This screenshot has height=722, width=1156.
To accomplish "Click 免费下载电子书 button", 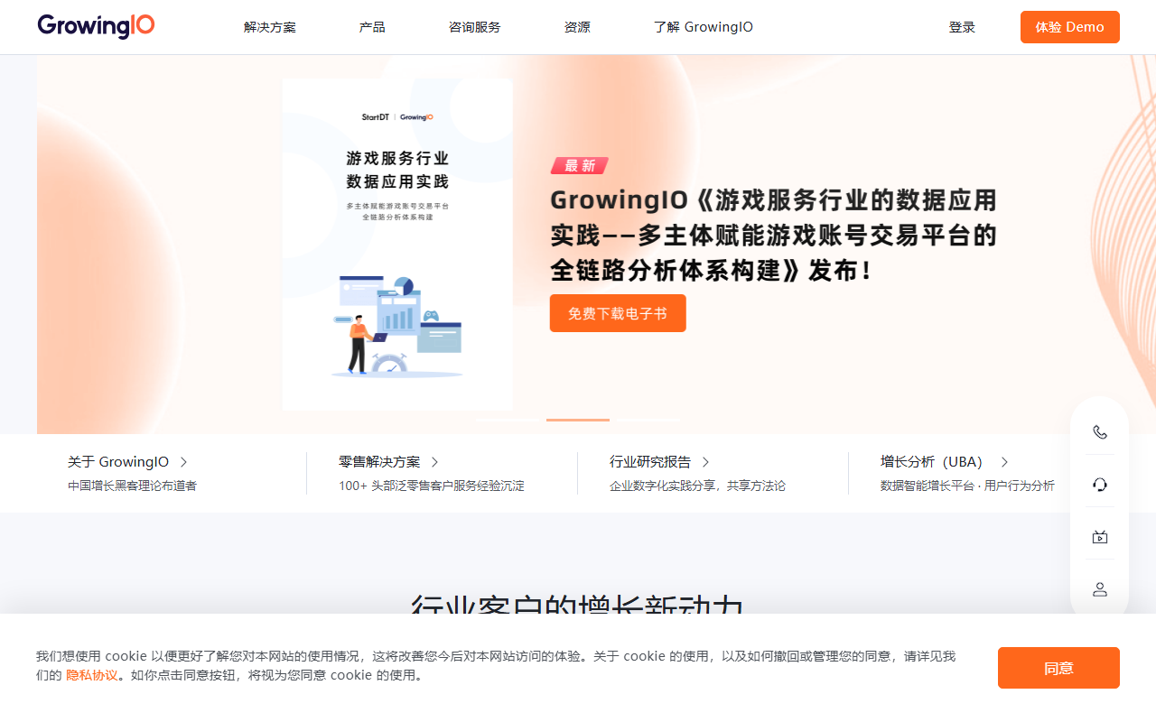I will pos(618,313).
